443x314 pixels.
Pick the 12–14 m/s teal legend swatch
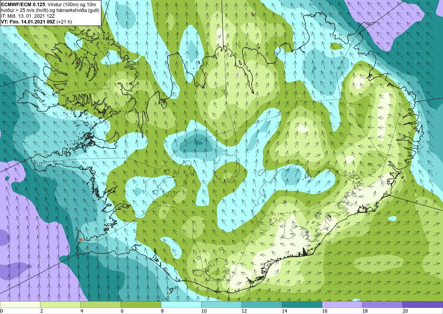(x=262, y=305)
